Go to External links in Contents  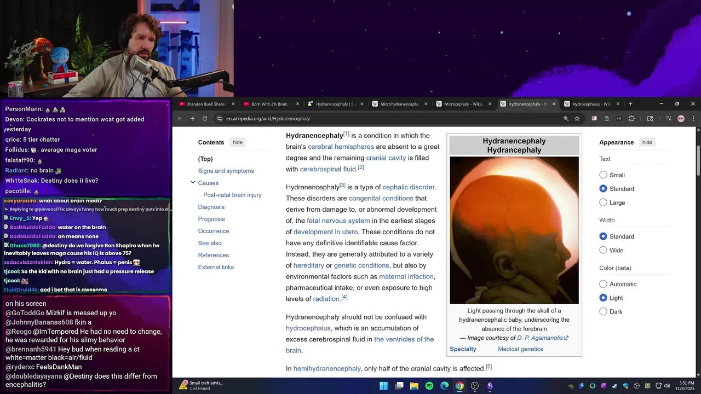(216, 267)
